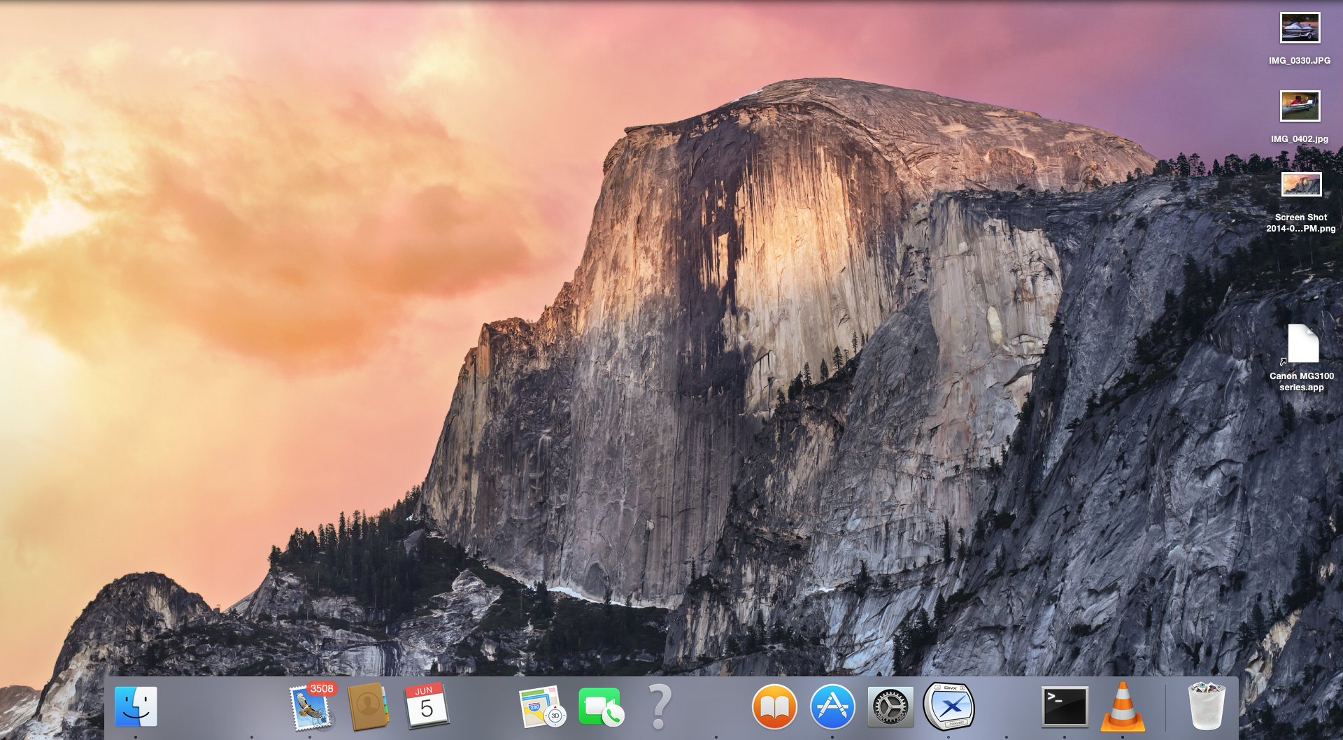Click the 3508 badge on Mail
Viewport: 1343px width, 740px height.
[322, 689]
